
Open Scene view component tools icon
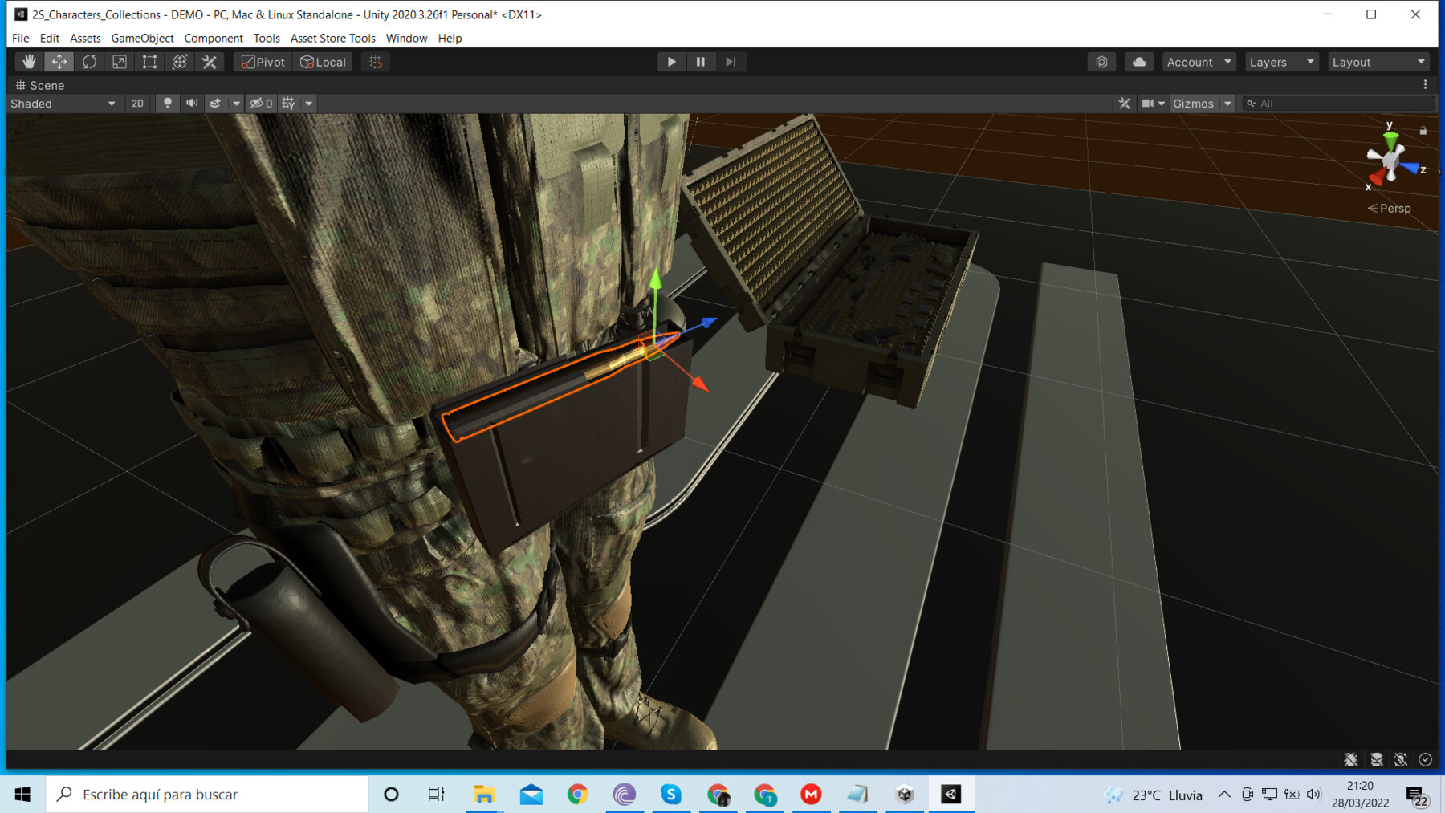click(x=1124, y=104)
